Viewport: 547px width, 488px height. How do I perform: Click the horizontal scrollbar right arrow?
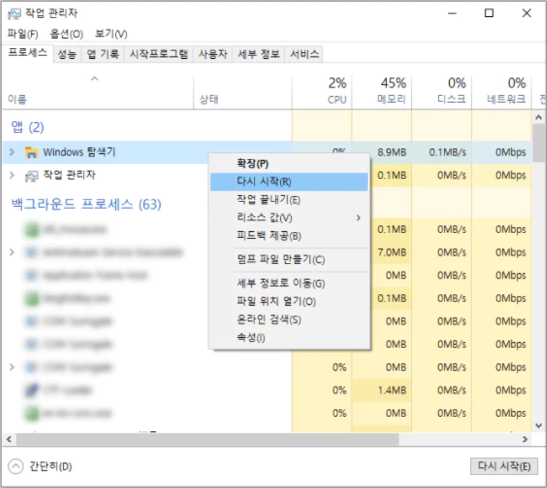coord(525,439)
